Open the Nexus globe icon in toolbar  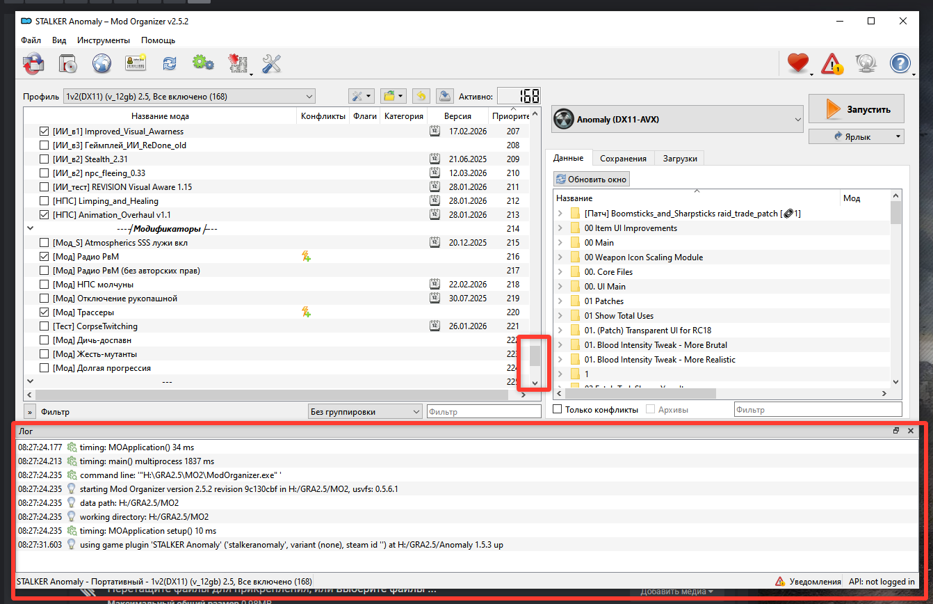coord(102,64)
